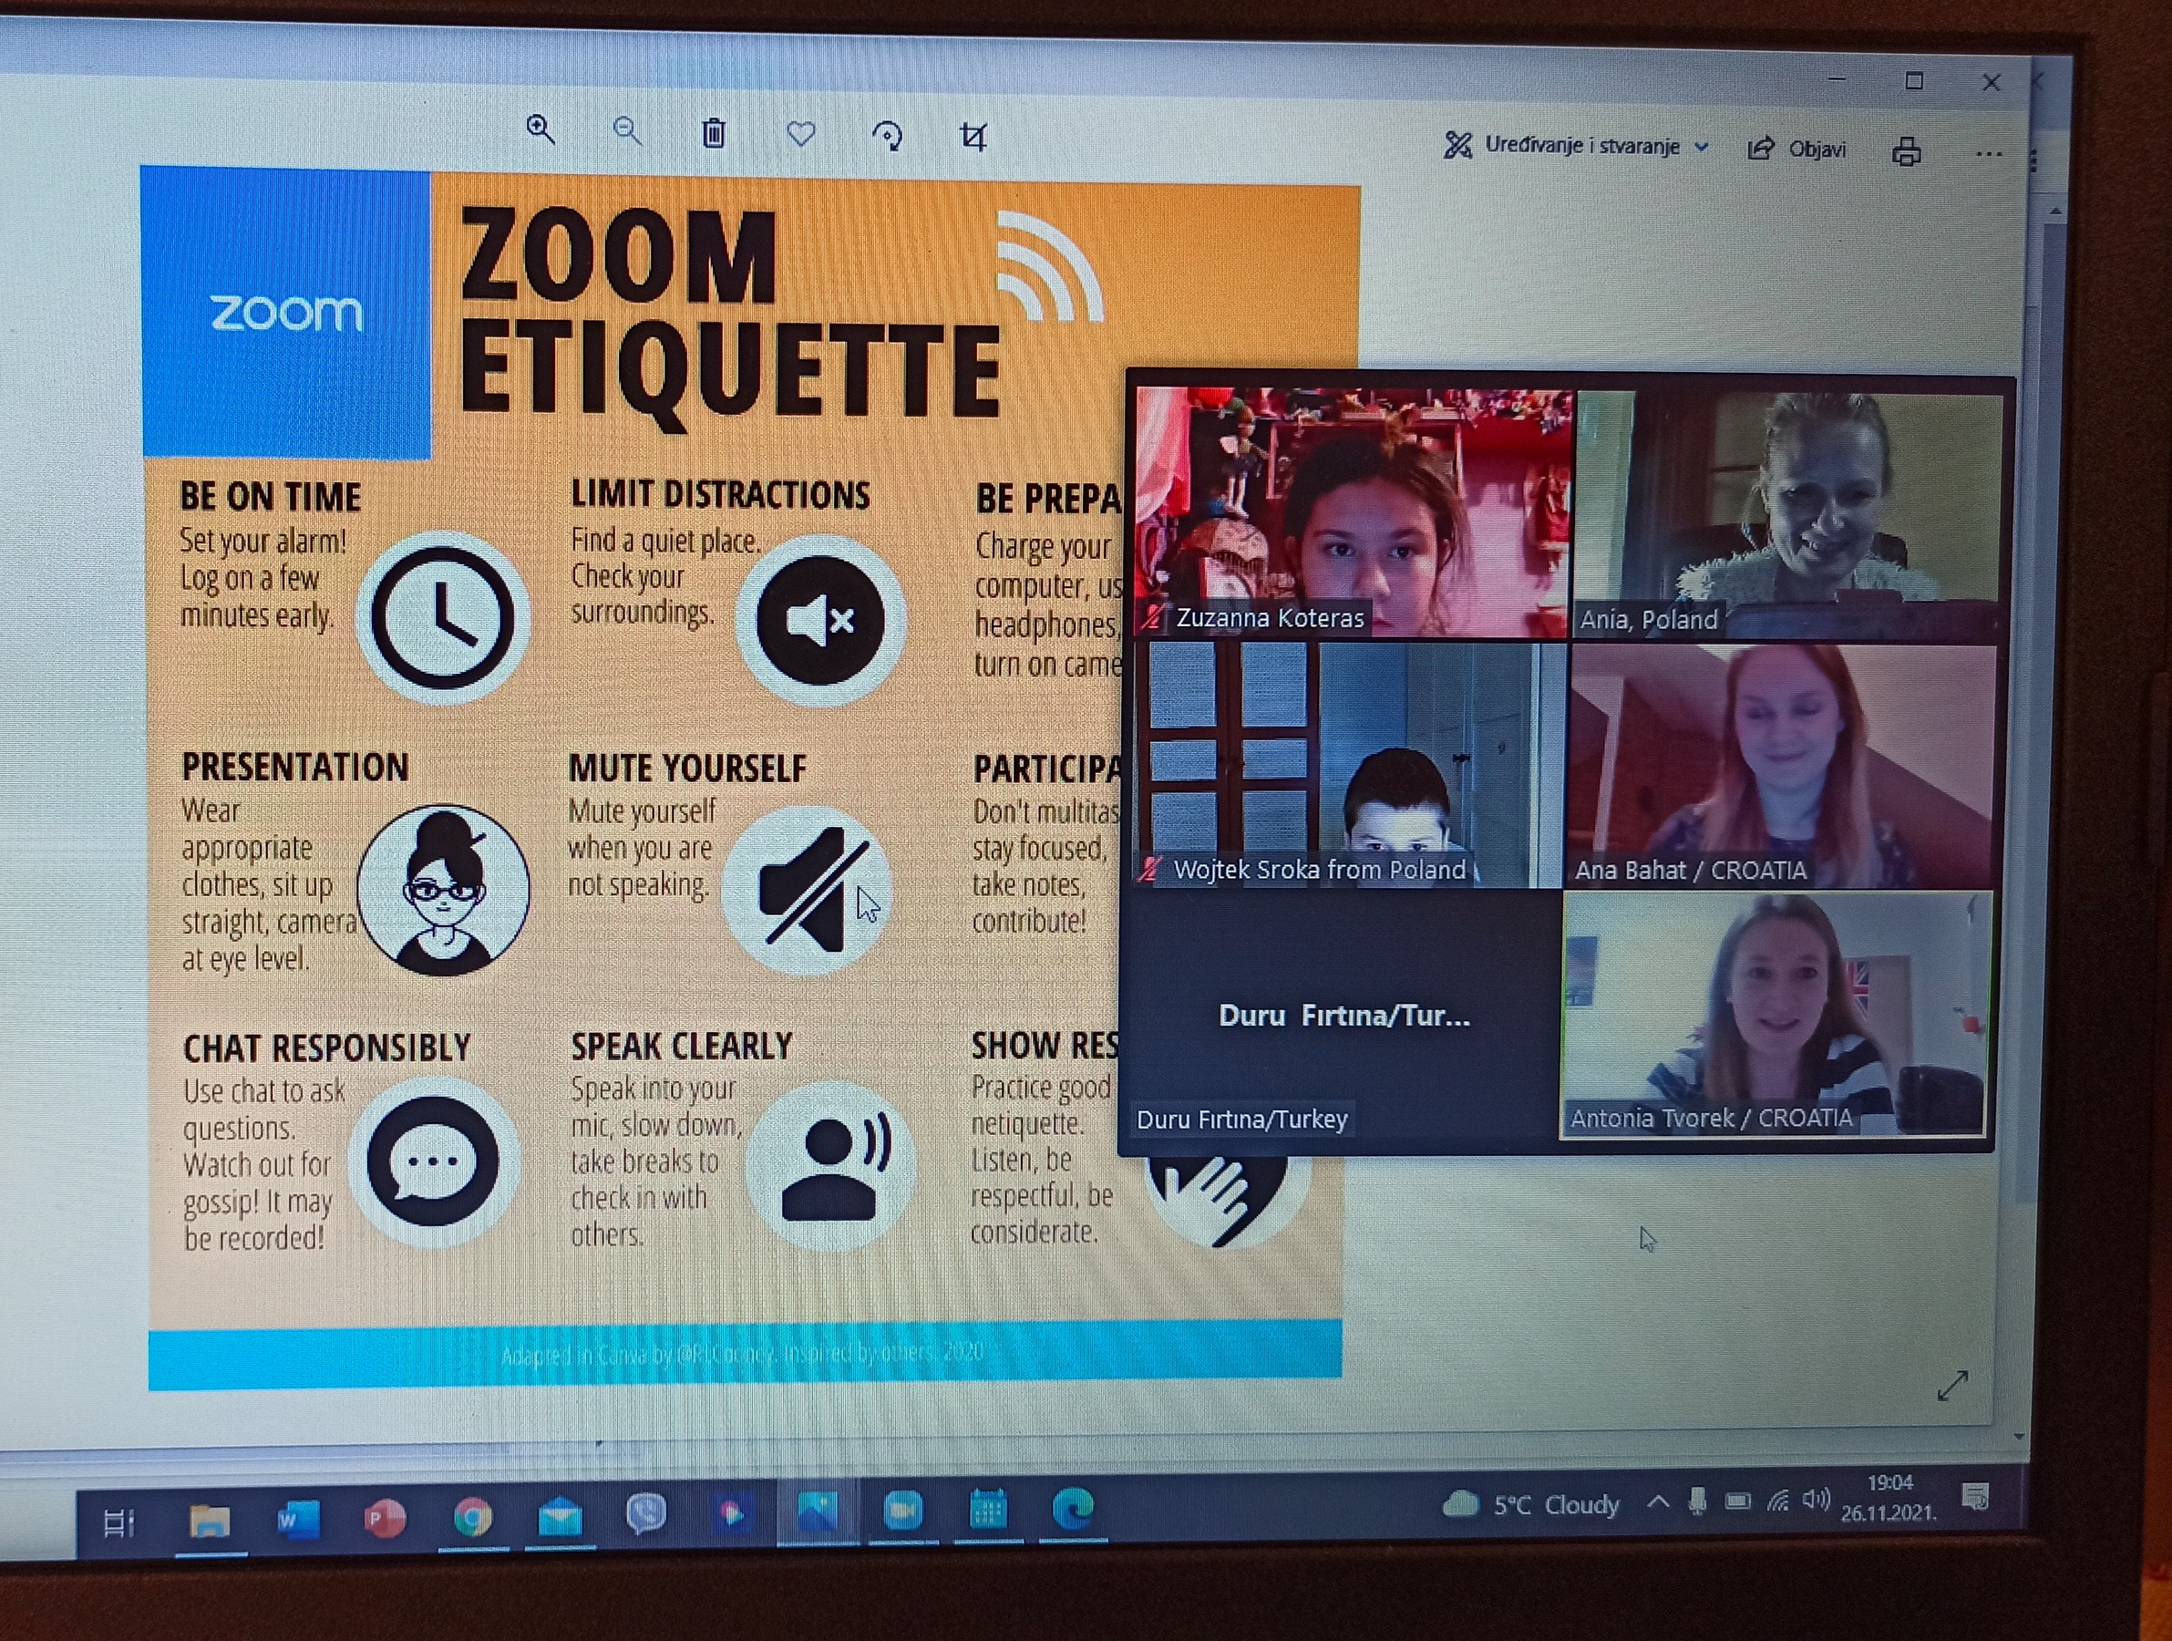Click muted mic icon beside Zuzanna Koteras
Image resolution: width=2172 pixels, height=1641 pixels.
(x=1153, y=616)
